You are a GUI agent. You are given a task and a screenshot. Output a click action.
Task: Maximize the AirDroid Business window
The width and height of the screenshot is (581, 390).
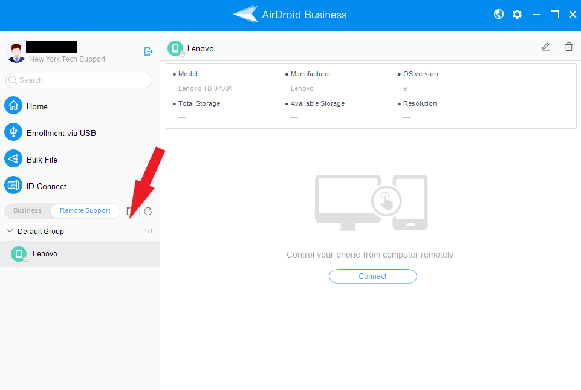554,15
